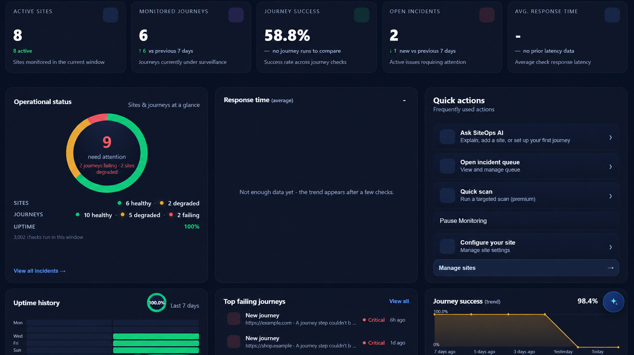Select the Open incident queue title
Image resolution: width=634 pixels, height=355 pixels.
click(490, 162)
